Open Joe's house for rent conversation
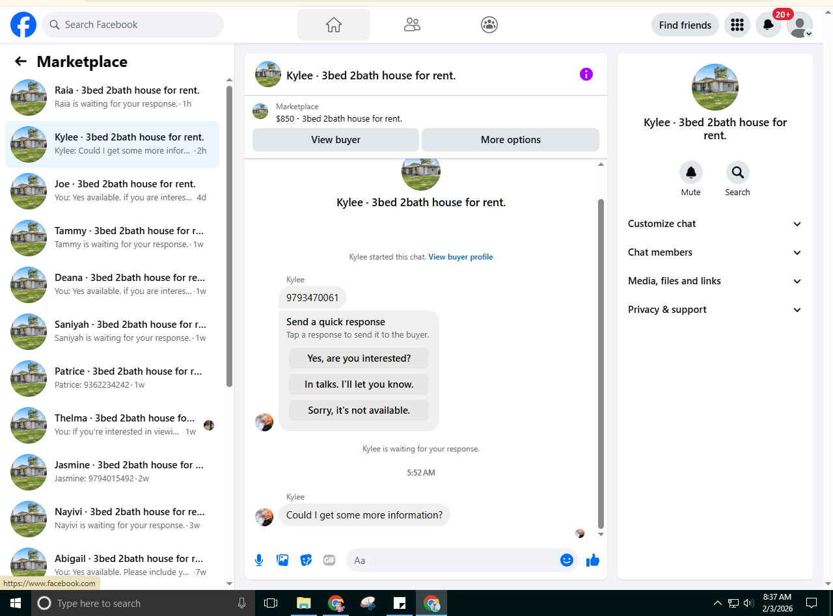 pos(112,191)
